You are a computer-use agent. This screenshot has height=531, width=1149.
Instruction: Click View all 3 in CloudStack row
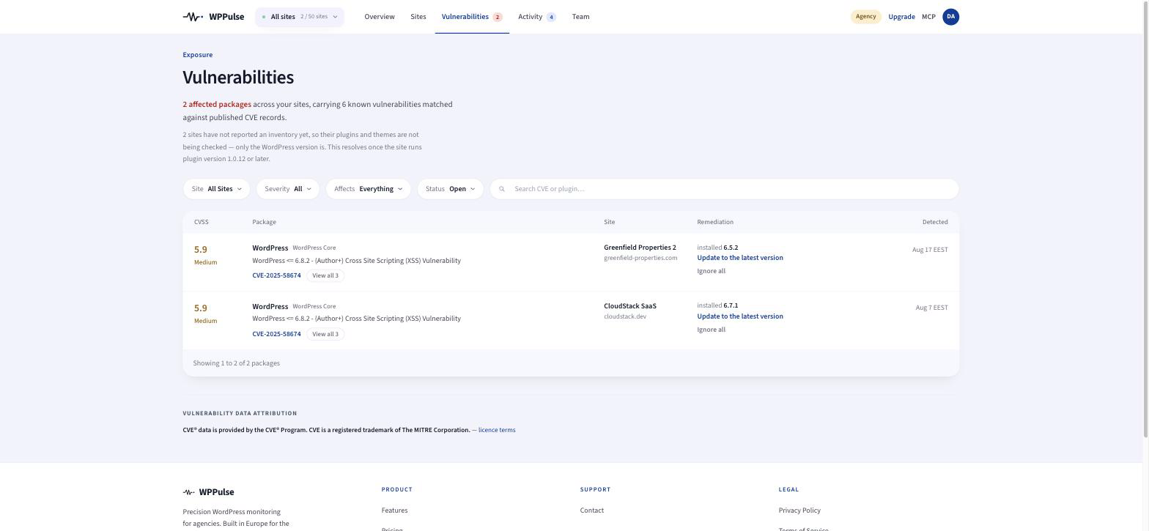point(325,334)
